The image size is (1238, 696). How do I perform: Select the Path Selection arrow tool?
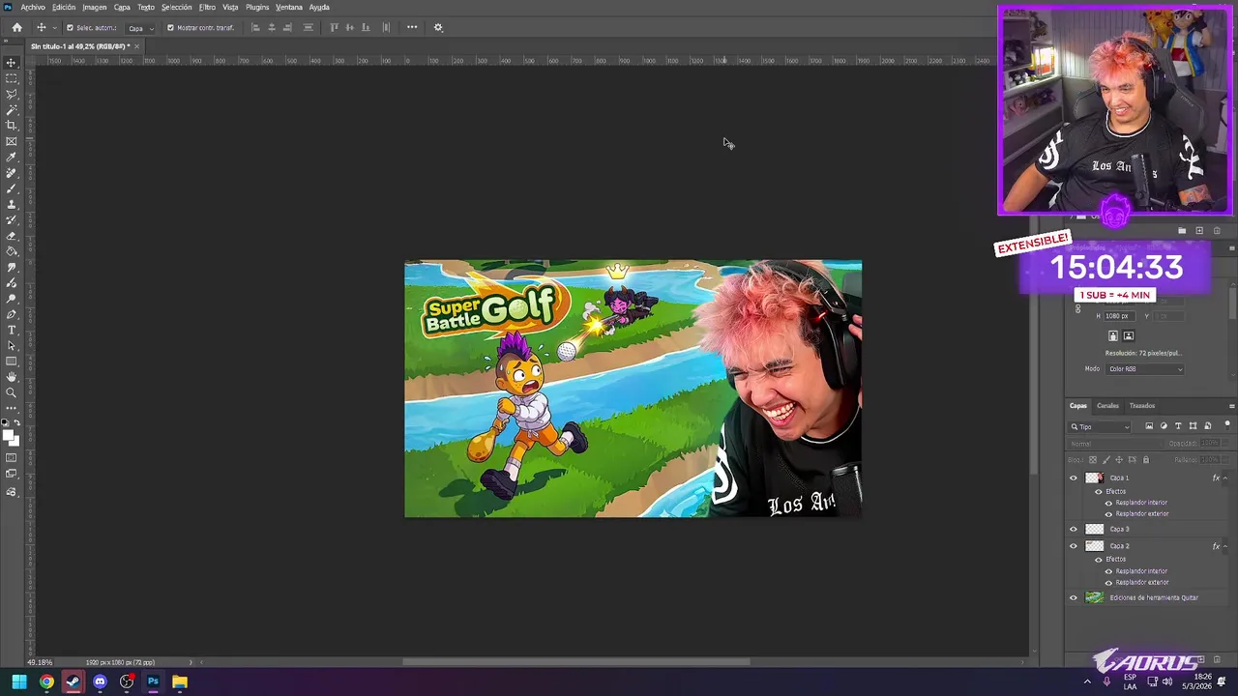[12, 345]
